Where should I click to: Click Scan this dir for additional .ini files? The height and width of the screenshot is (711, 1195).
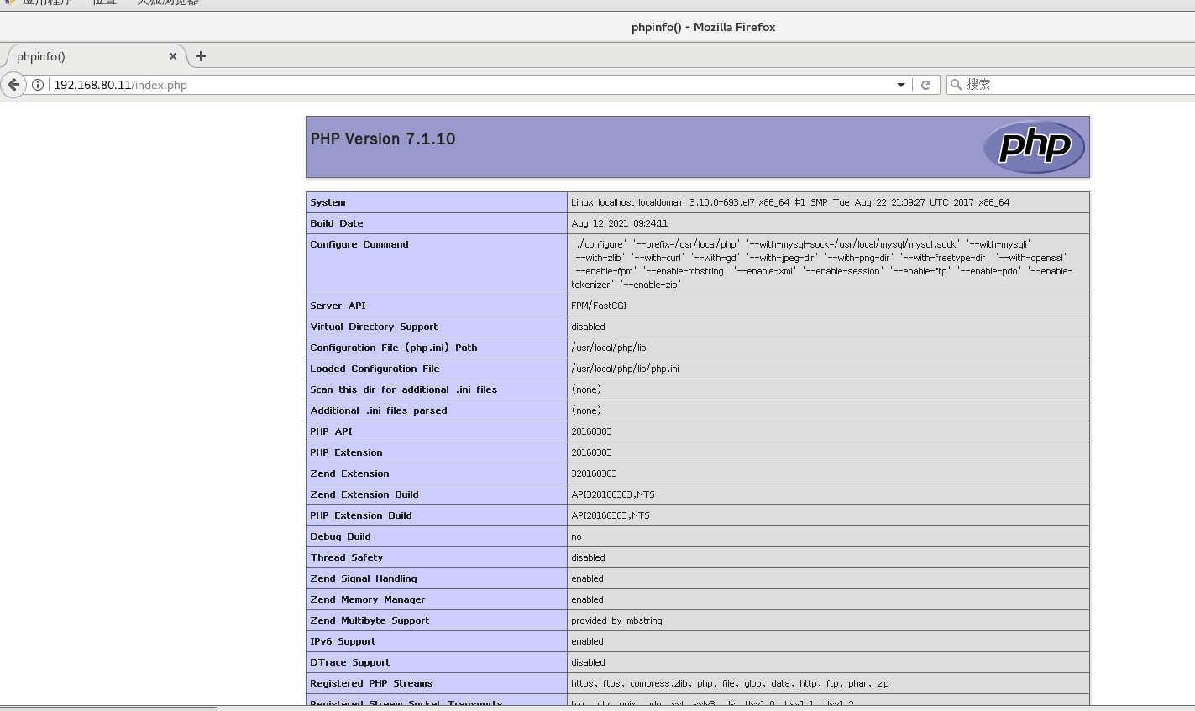(x=404, y=389)
